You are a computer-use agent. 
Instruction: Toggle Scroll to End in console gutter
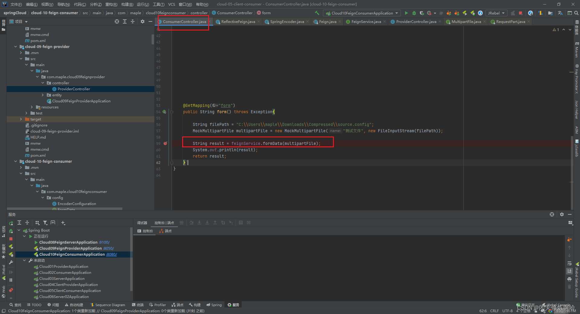569,271
